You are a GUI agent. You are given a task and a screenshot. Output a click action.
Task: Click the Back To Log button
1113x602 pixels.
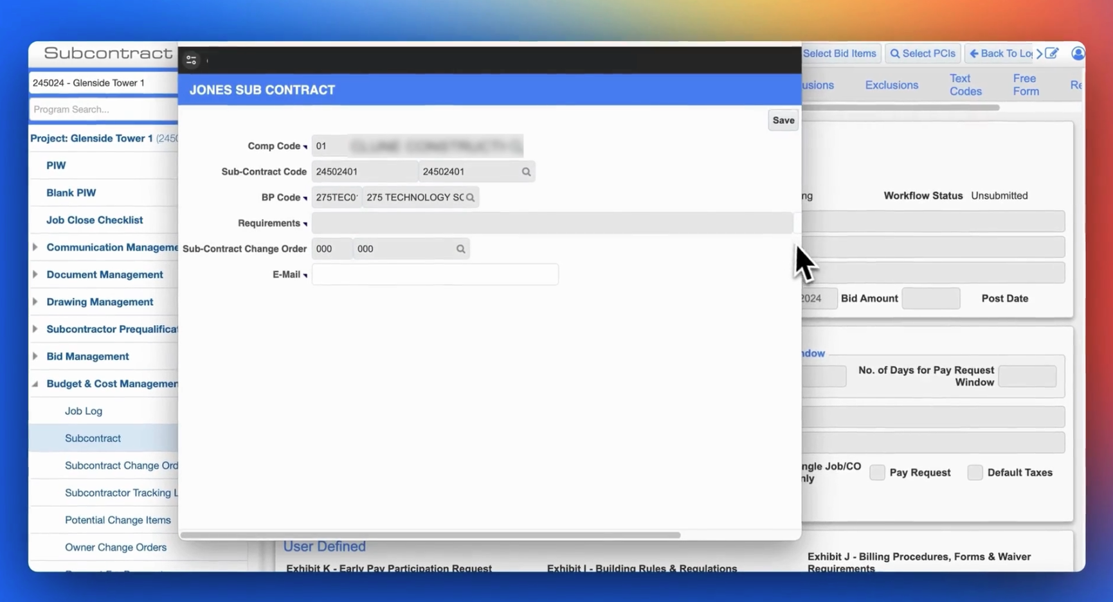1000,53
